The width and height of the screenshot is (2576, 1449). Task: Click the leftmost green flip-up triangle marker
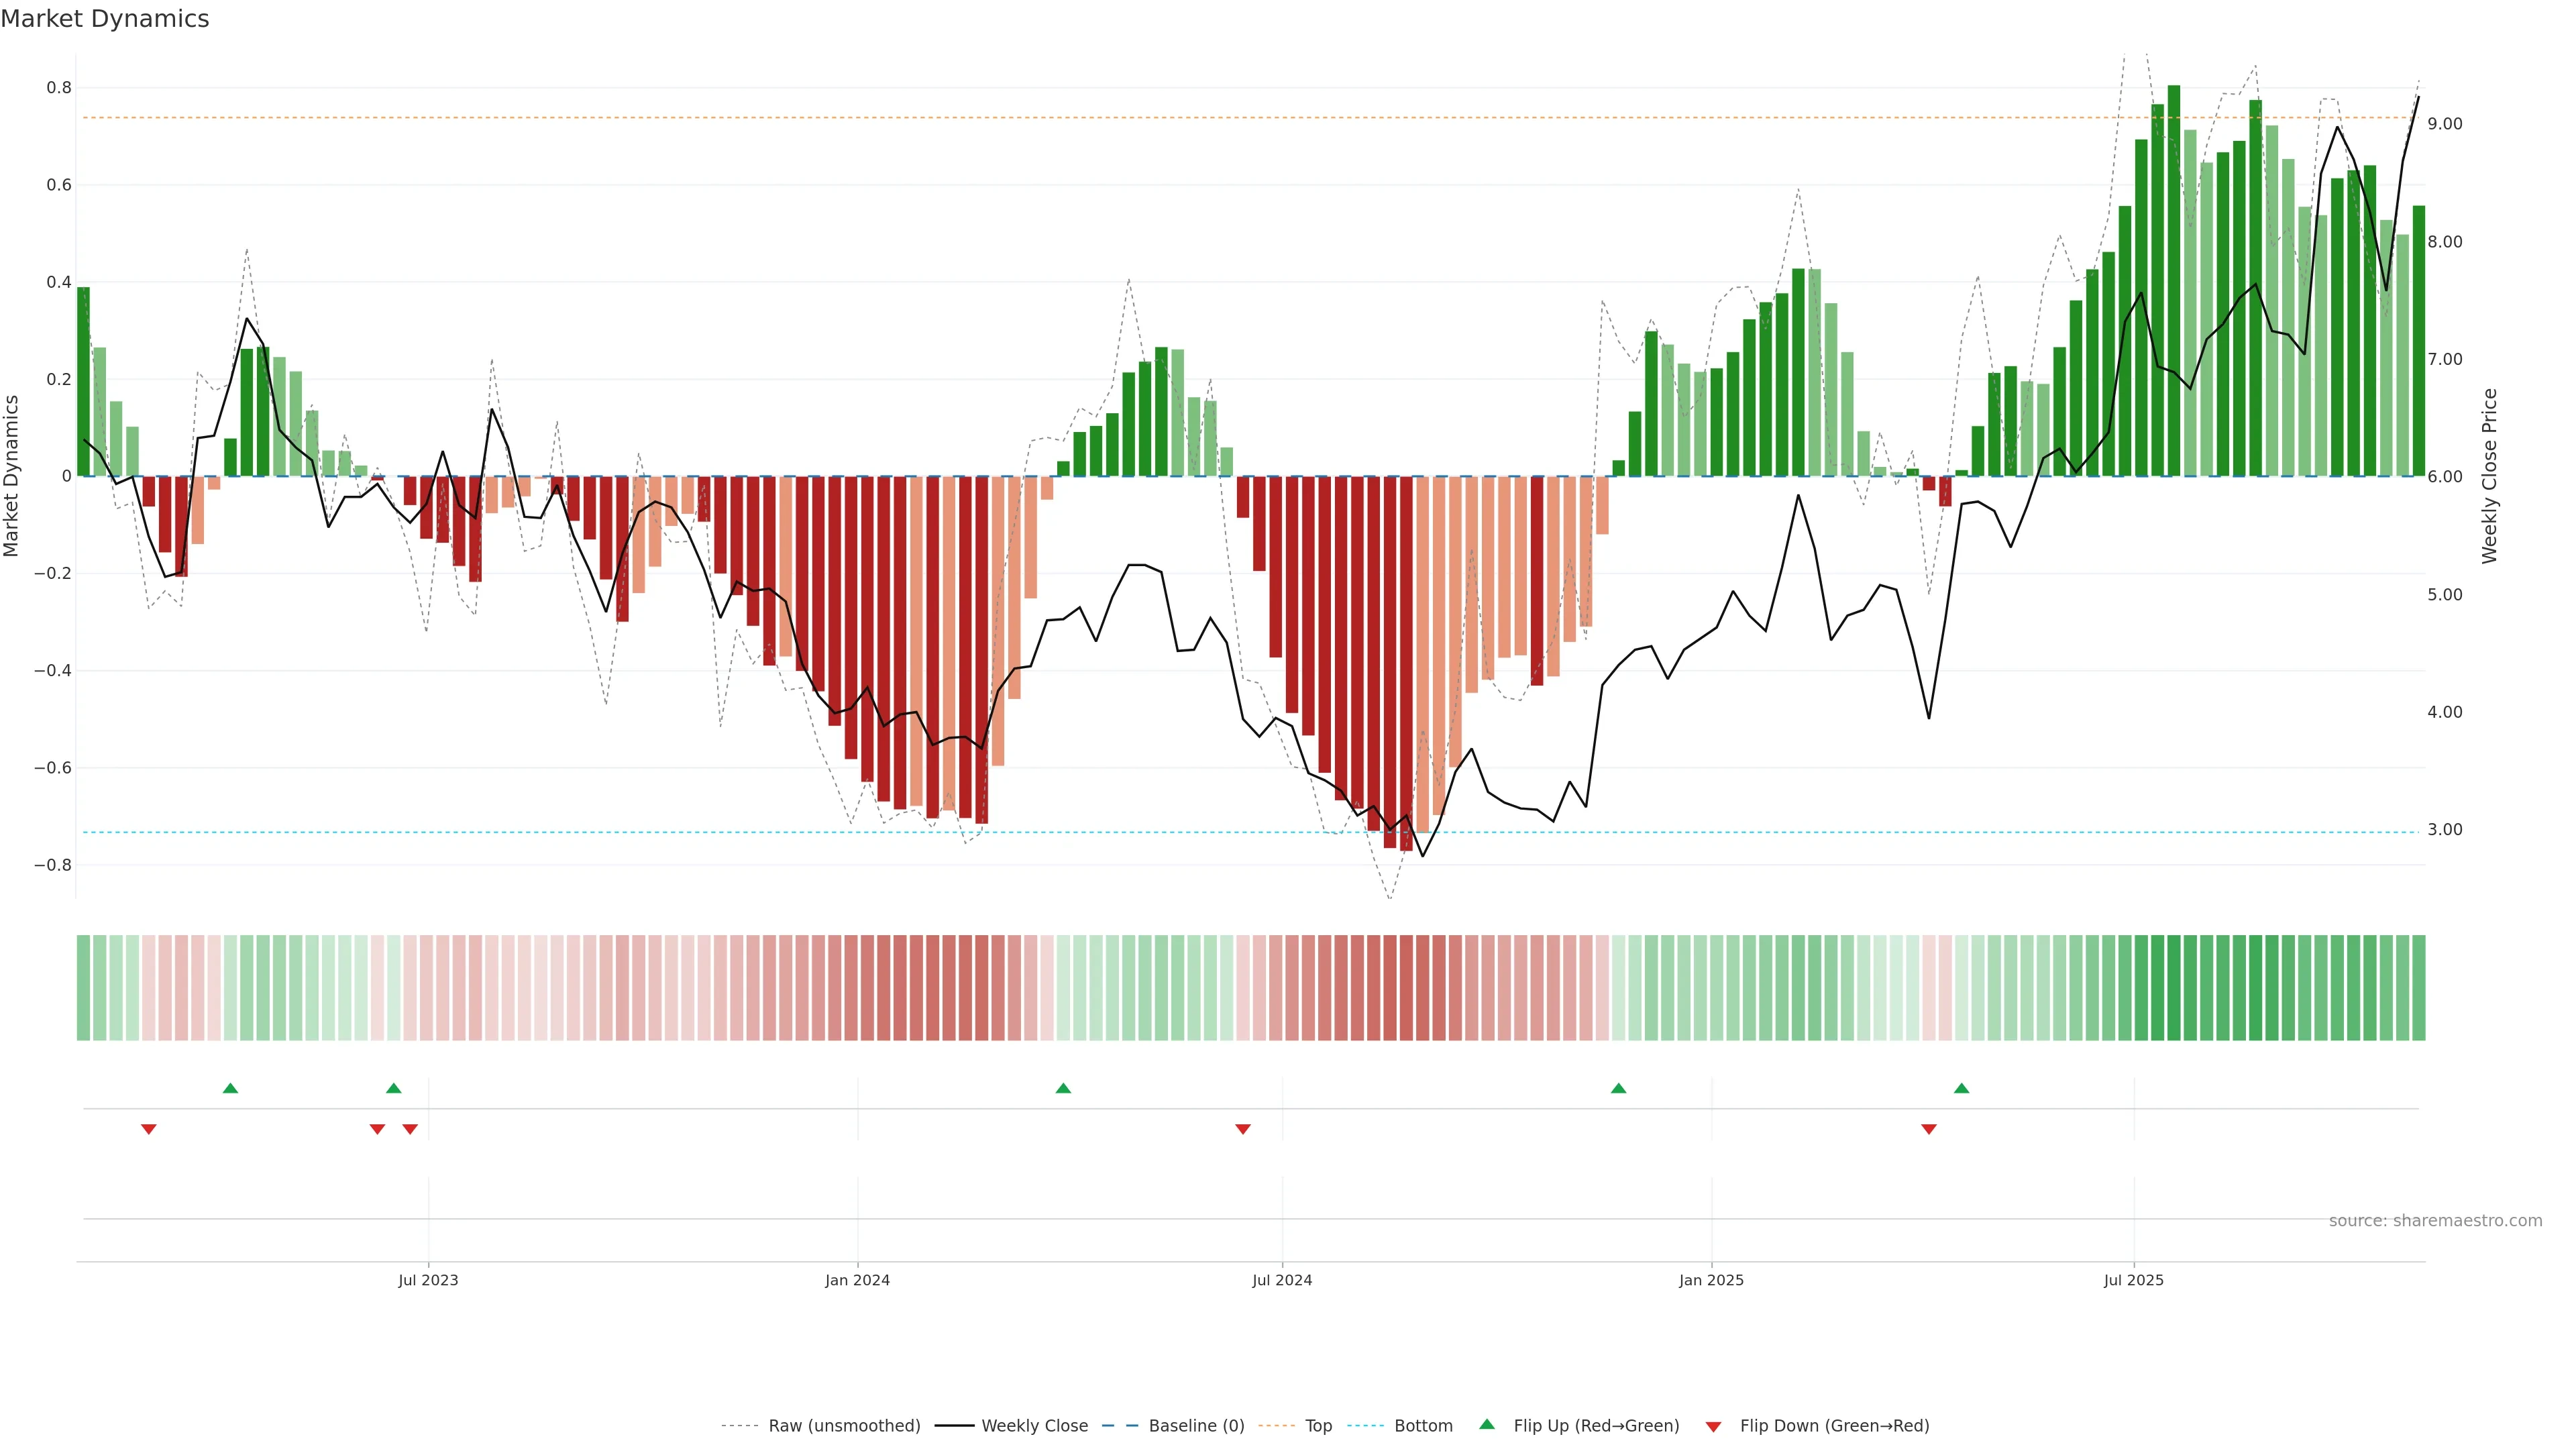[230, 1088]
